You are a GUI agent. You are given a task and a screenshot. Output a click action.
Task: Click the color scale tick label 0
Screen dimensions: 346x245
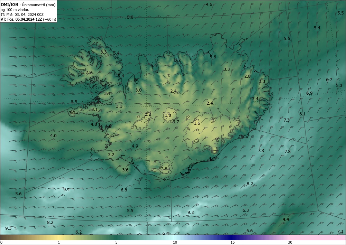tap(1, 242)
